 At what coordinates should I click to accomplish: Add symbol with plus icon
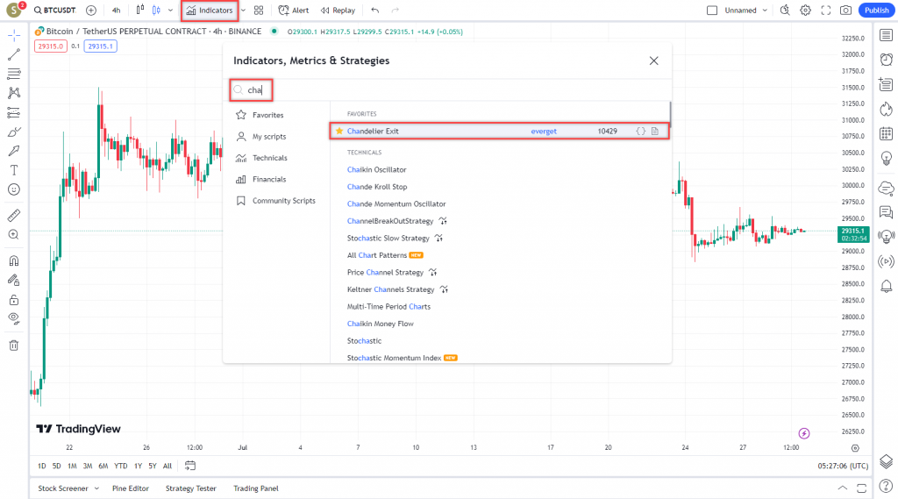[x=91, y=11]
